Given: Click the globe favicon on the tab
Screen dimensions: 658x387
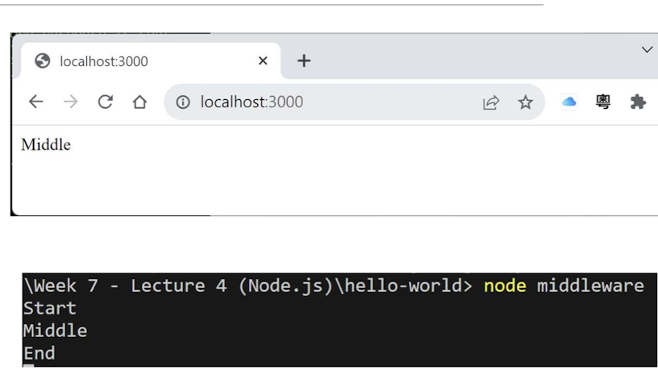Looking at the screenshot, I should coord(43,60).
